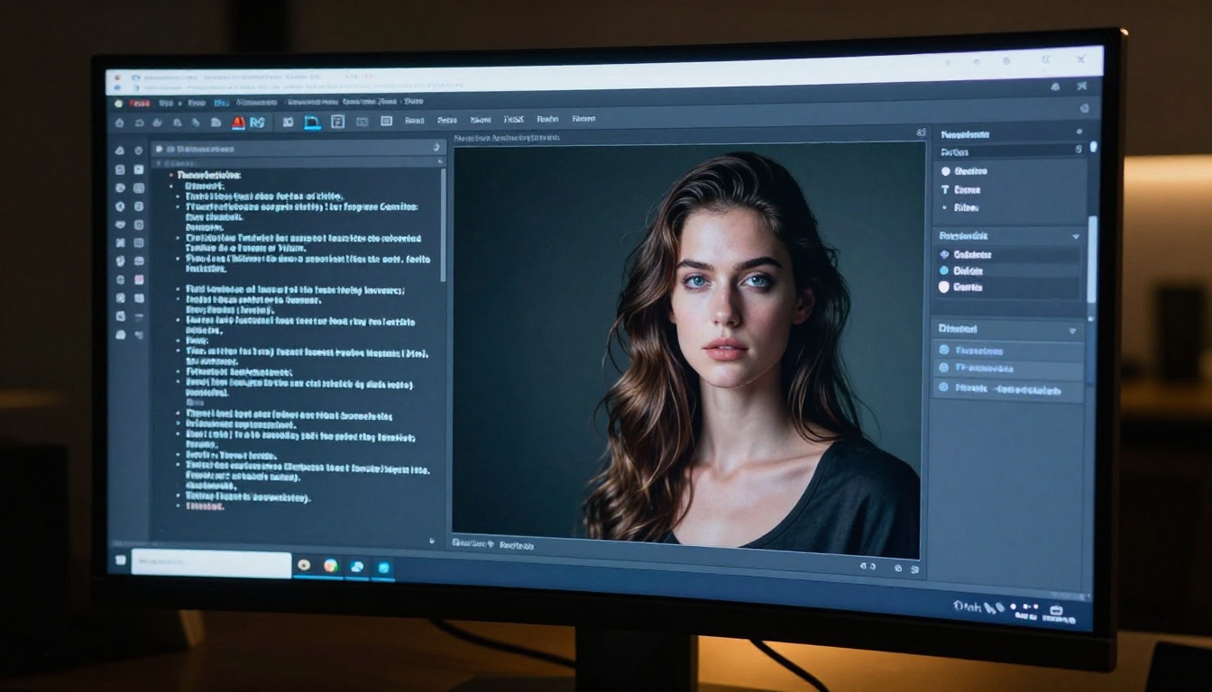Open the multicolored round browser icon on the taskbar
This screenshot has width=1212, height=692.
pyautogui.click(x=331, y=566)
